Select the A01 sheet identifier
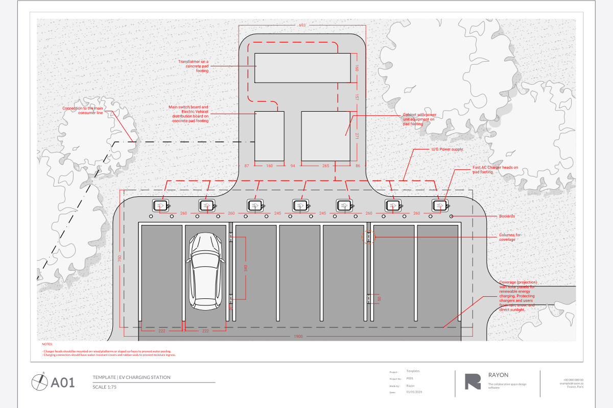Screen dimensions: 613x408 [x=61, y=381]
